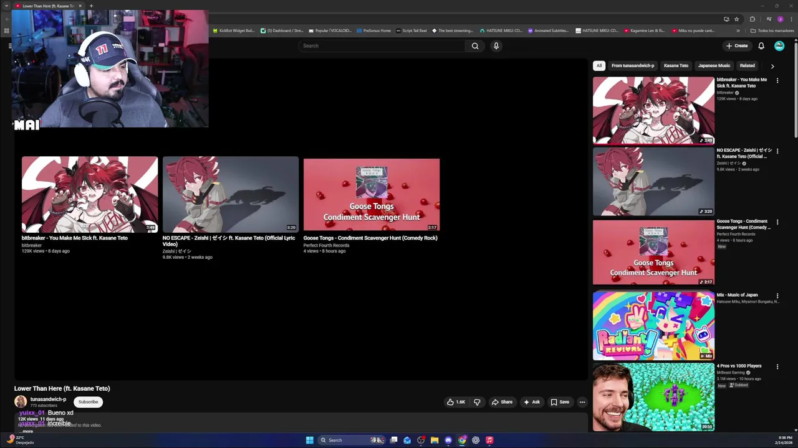
Task: Bookmark this page with star icon
Action: click(736, 19)
